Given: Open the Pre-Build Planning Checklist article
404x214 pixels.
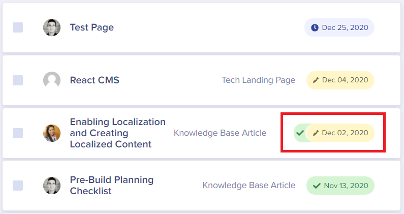Looking at the screenshot, I should pos(111,186).
